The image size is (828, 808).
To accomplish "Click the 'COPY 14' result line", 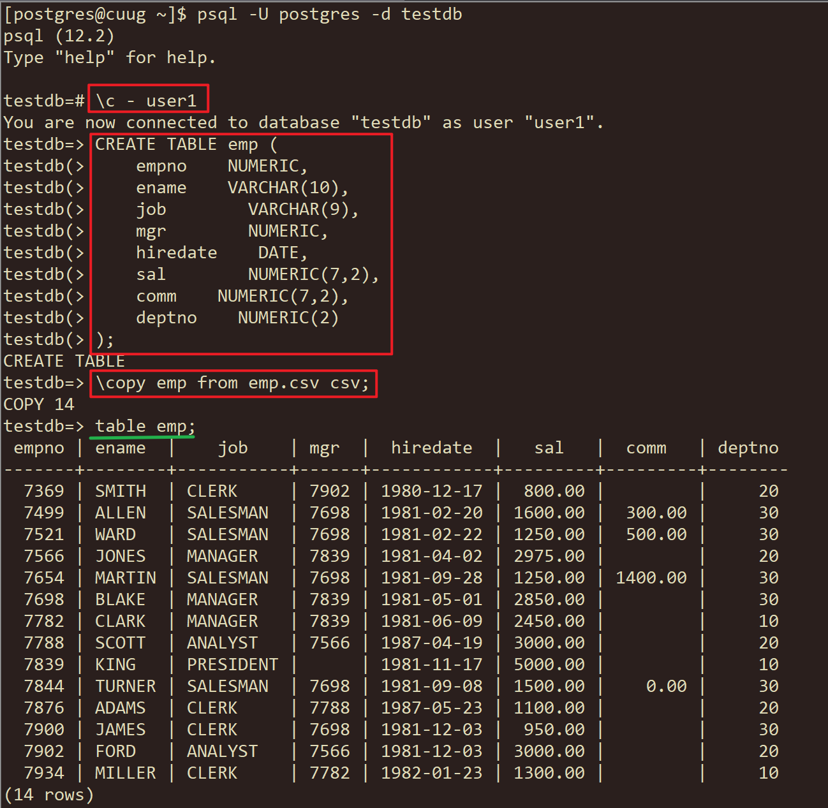I will pyautogui.click(x=39, y=404).
